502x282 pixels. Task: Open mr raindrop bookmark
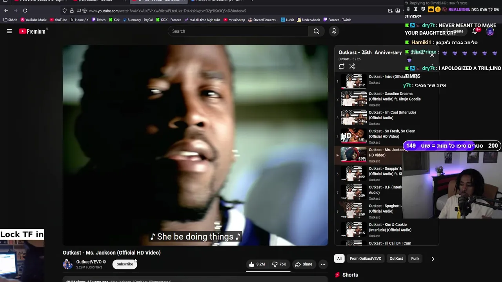tap(234, 20)
